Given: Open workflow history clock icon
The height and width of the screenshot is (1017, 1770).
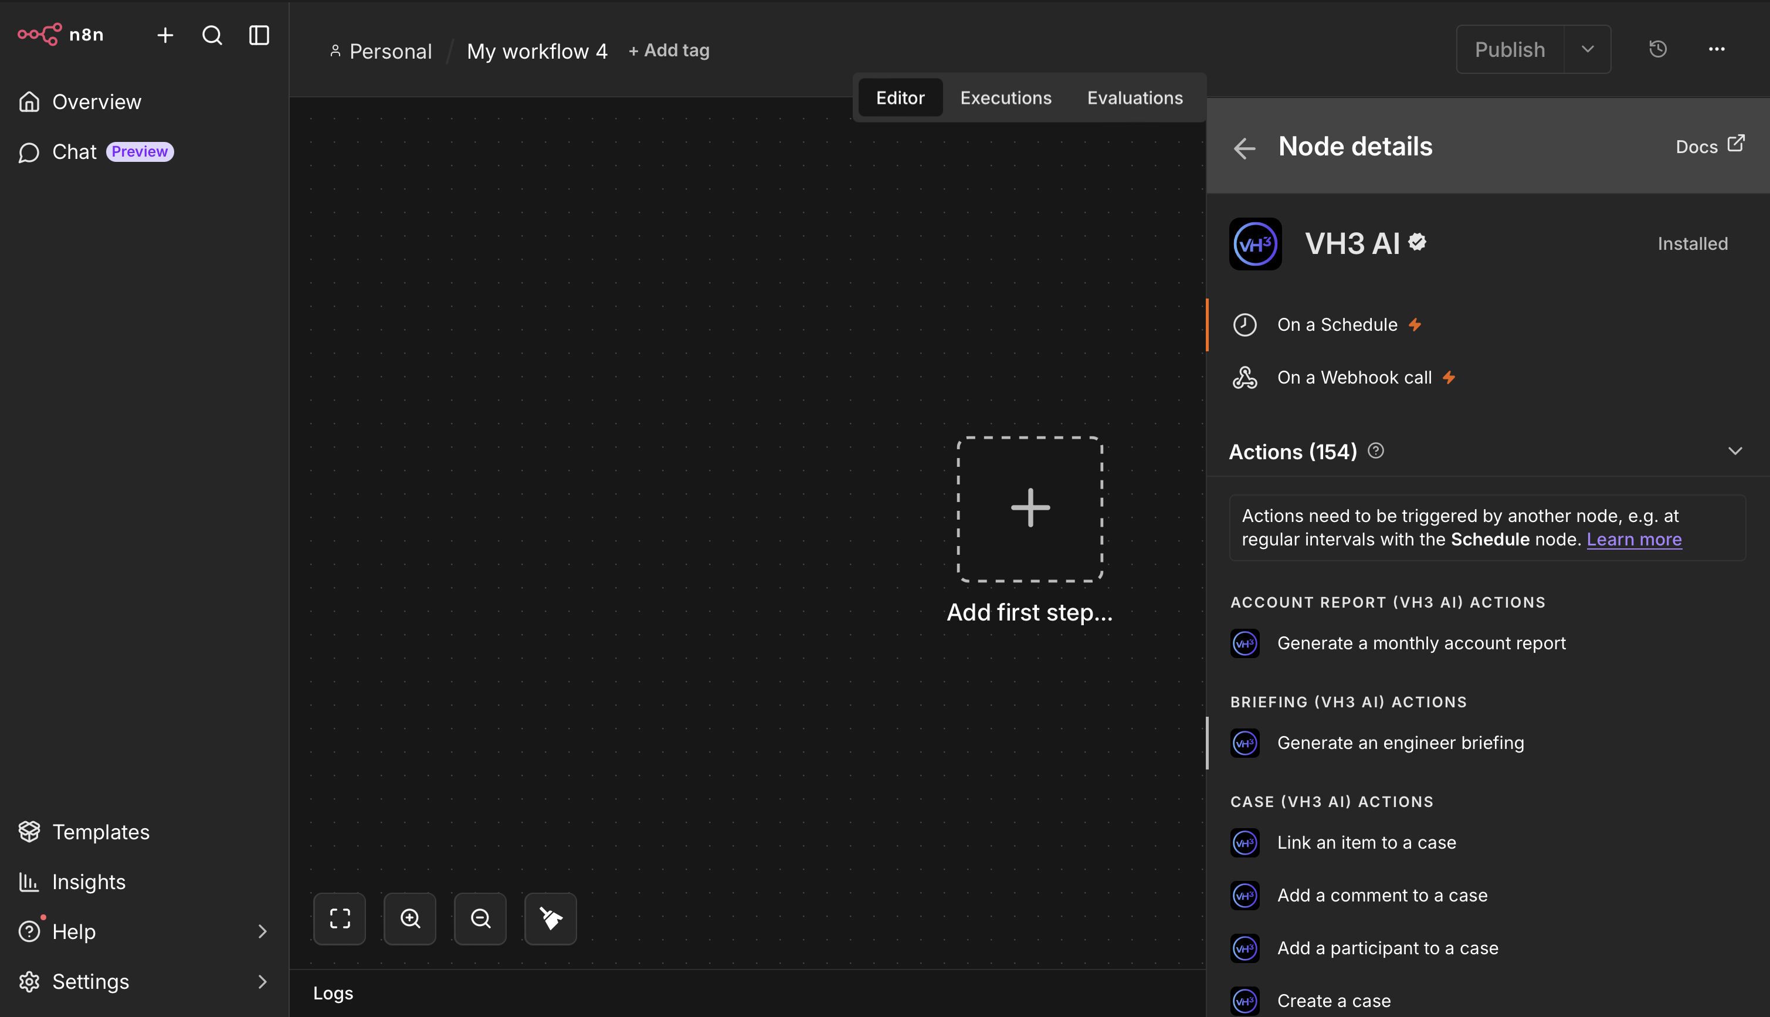Looking at the screenshot, I should pos(1659,49).
